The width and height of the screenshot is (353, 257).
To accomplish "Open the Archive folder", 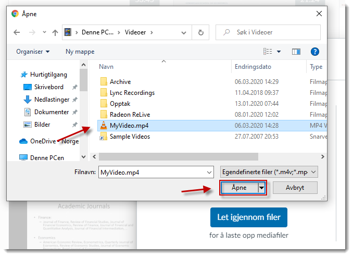I will (x=120, y=82).
